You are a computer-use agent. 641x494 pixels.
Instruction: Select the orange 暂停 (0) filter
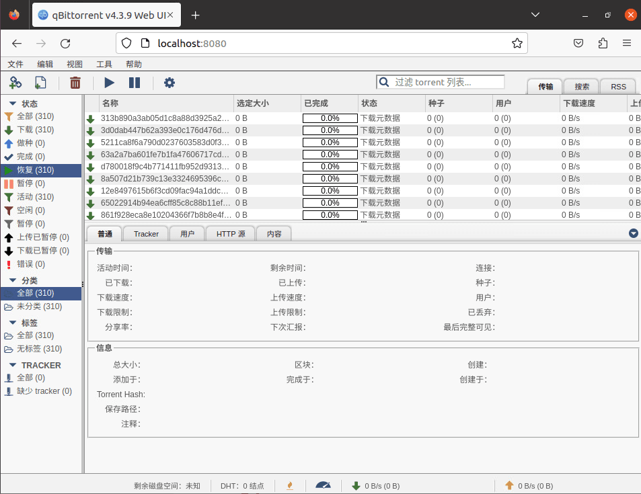tap(41, 184)
